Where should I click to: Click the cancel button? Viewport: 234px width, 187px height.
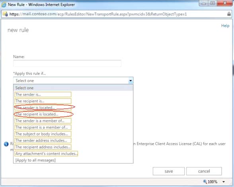204,171
